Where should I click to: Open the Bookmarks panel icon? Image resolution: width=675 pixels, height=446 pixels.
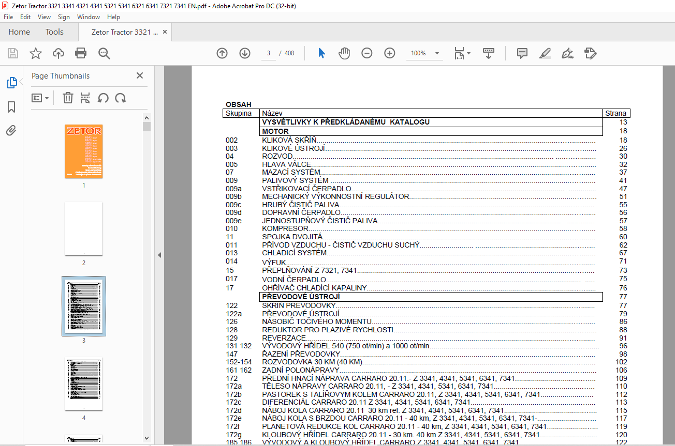(x=11, y=107)
